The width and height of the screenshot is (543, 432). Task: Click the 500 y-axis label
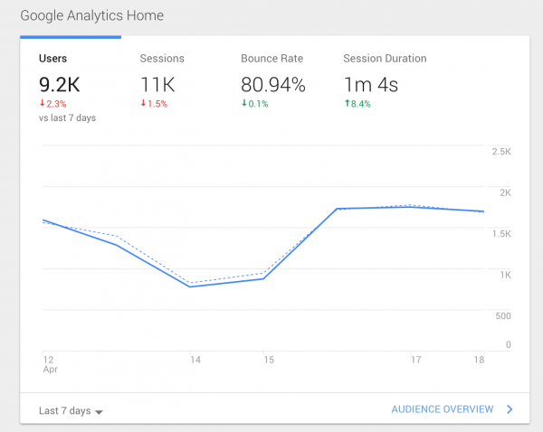(x=503, y=315)
